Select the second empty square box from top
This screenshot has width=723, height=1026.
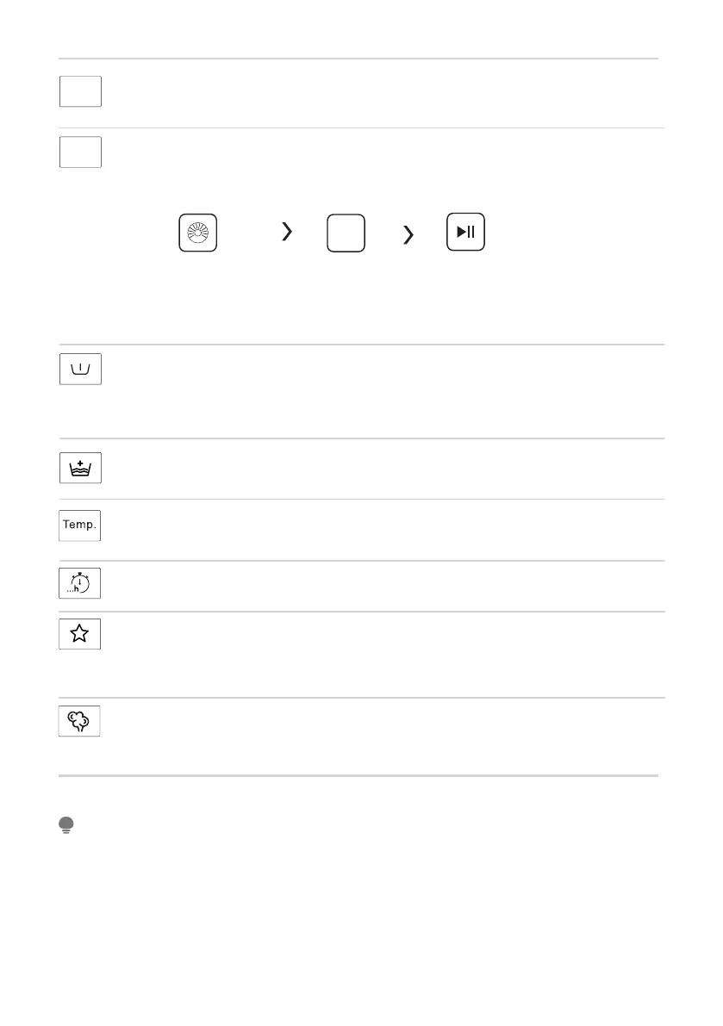[x=80, y=152]
